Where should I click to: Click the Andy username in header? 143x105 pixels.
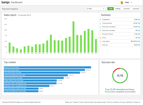pyautogui.click(x=127, y=2)
